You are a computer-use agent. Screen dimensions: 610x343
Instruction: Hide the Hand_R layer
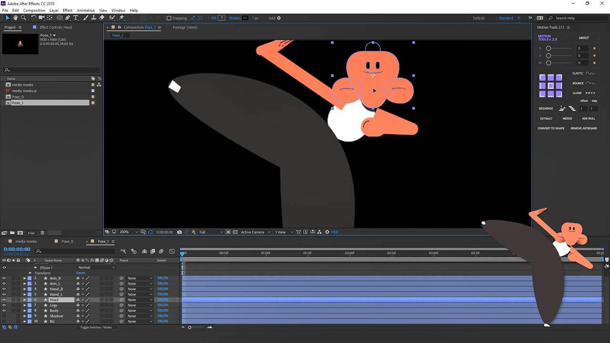pyautogui.click(x=4, y=289)
